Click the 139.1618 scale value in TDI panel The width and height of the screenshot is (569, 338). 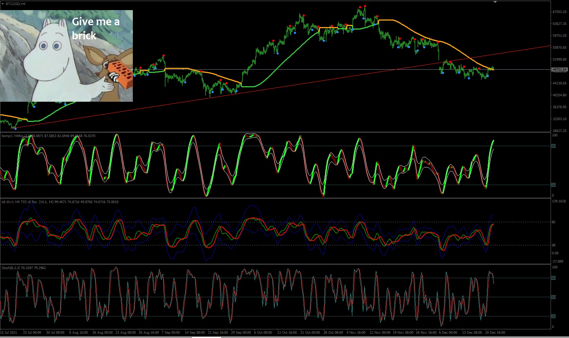559,201
